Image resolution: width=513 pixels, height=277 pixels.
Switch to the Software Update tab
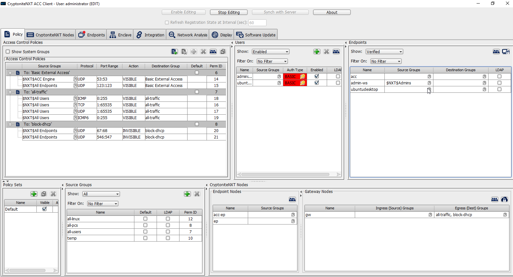[256, 35]
